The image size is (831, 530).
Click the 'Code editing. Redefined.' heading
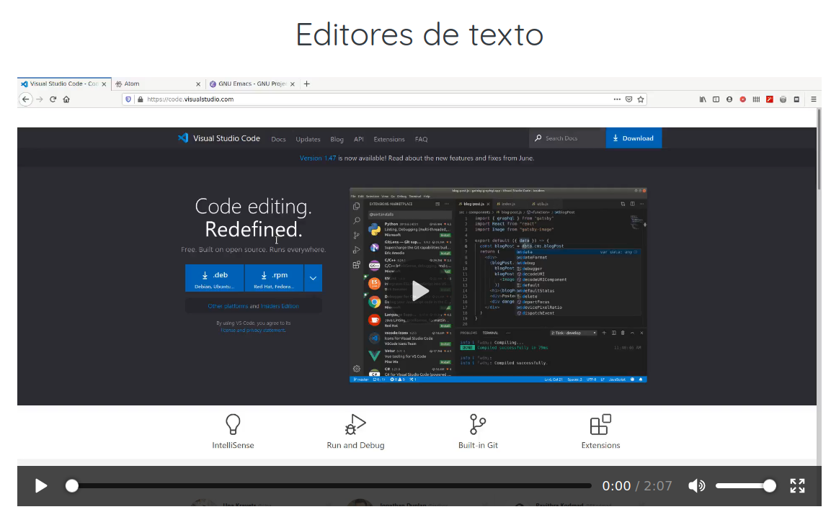tap(253, 217)
